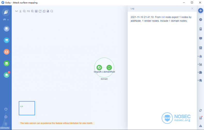Expand the bug vulnerability menu in right bar

click(x=200, y=56)
